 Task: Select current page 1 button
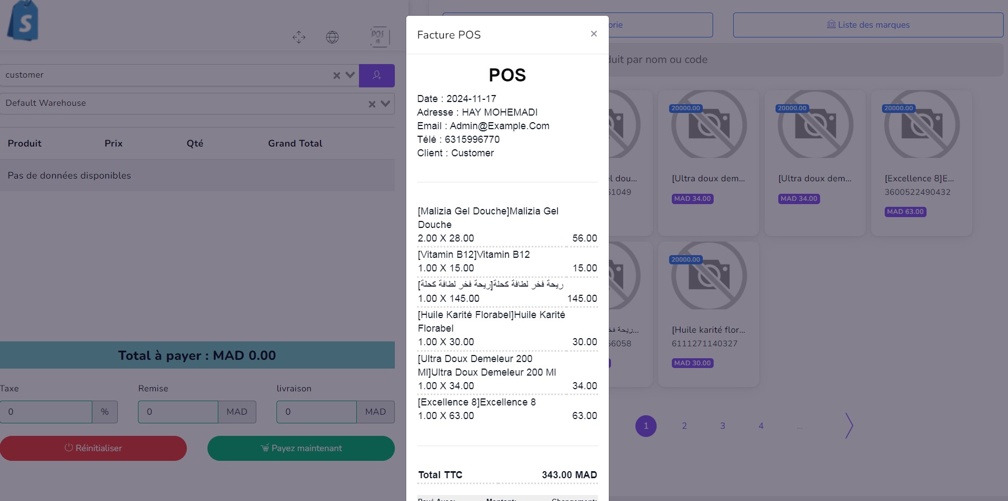[646, 426]
